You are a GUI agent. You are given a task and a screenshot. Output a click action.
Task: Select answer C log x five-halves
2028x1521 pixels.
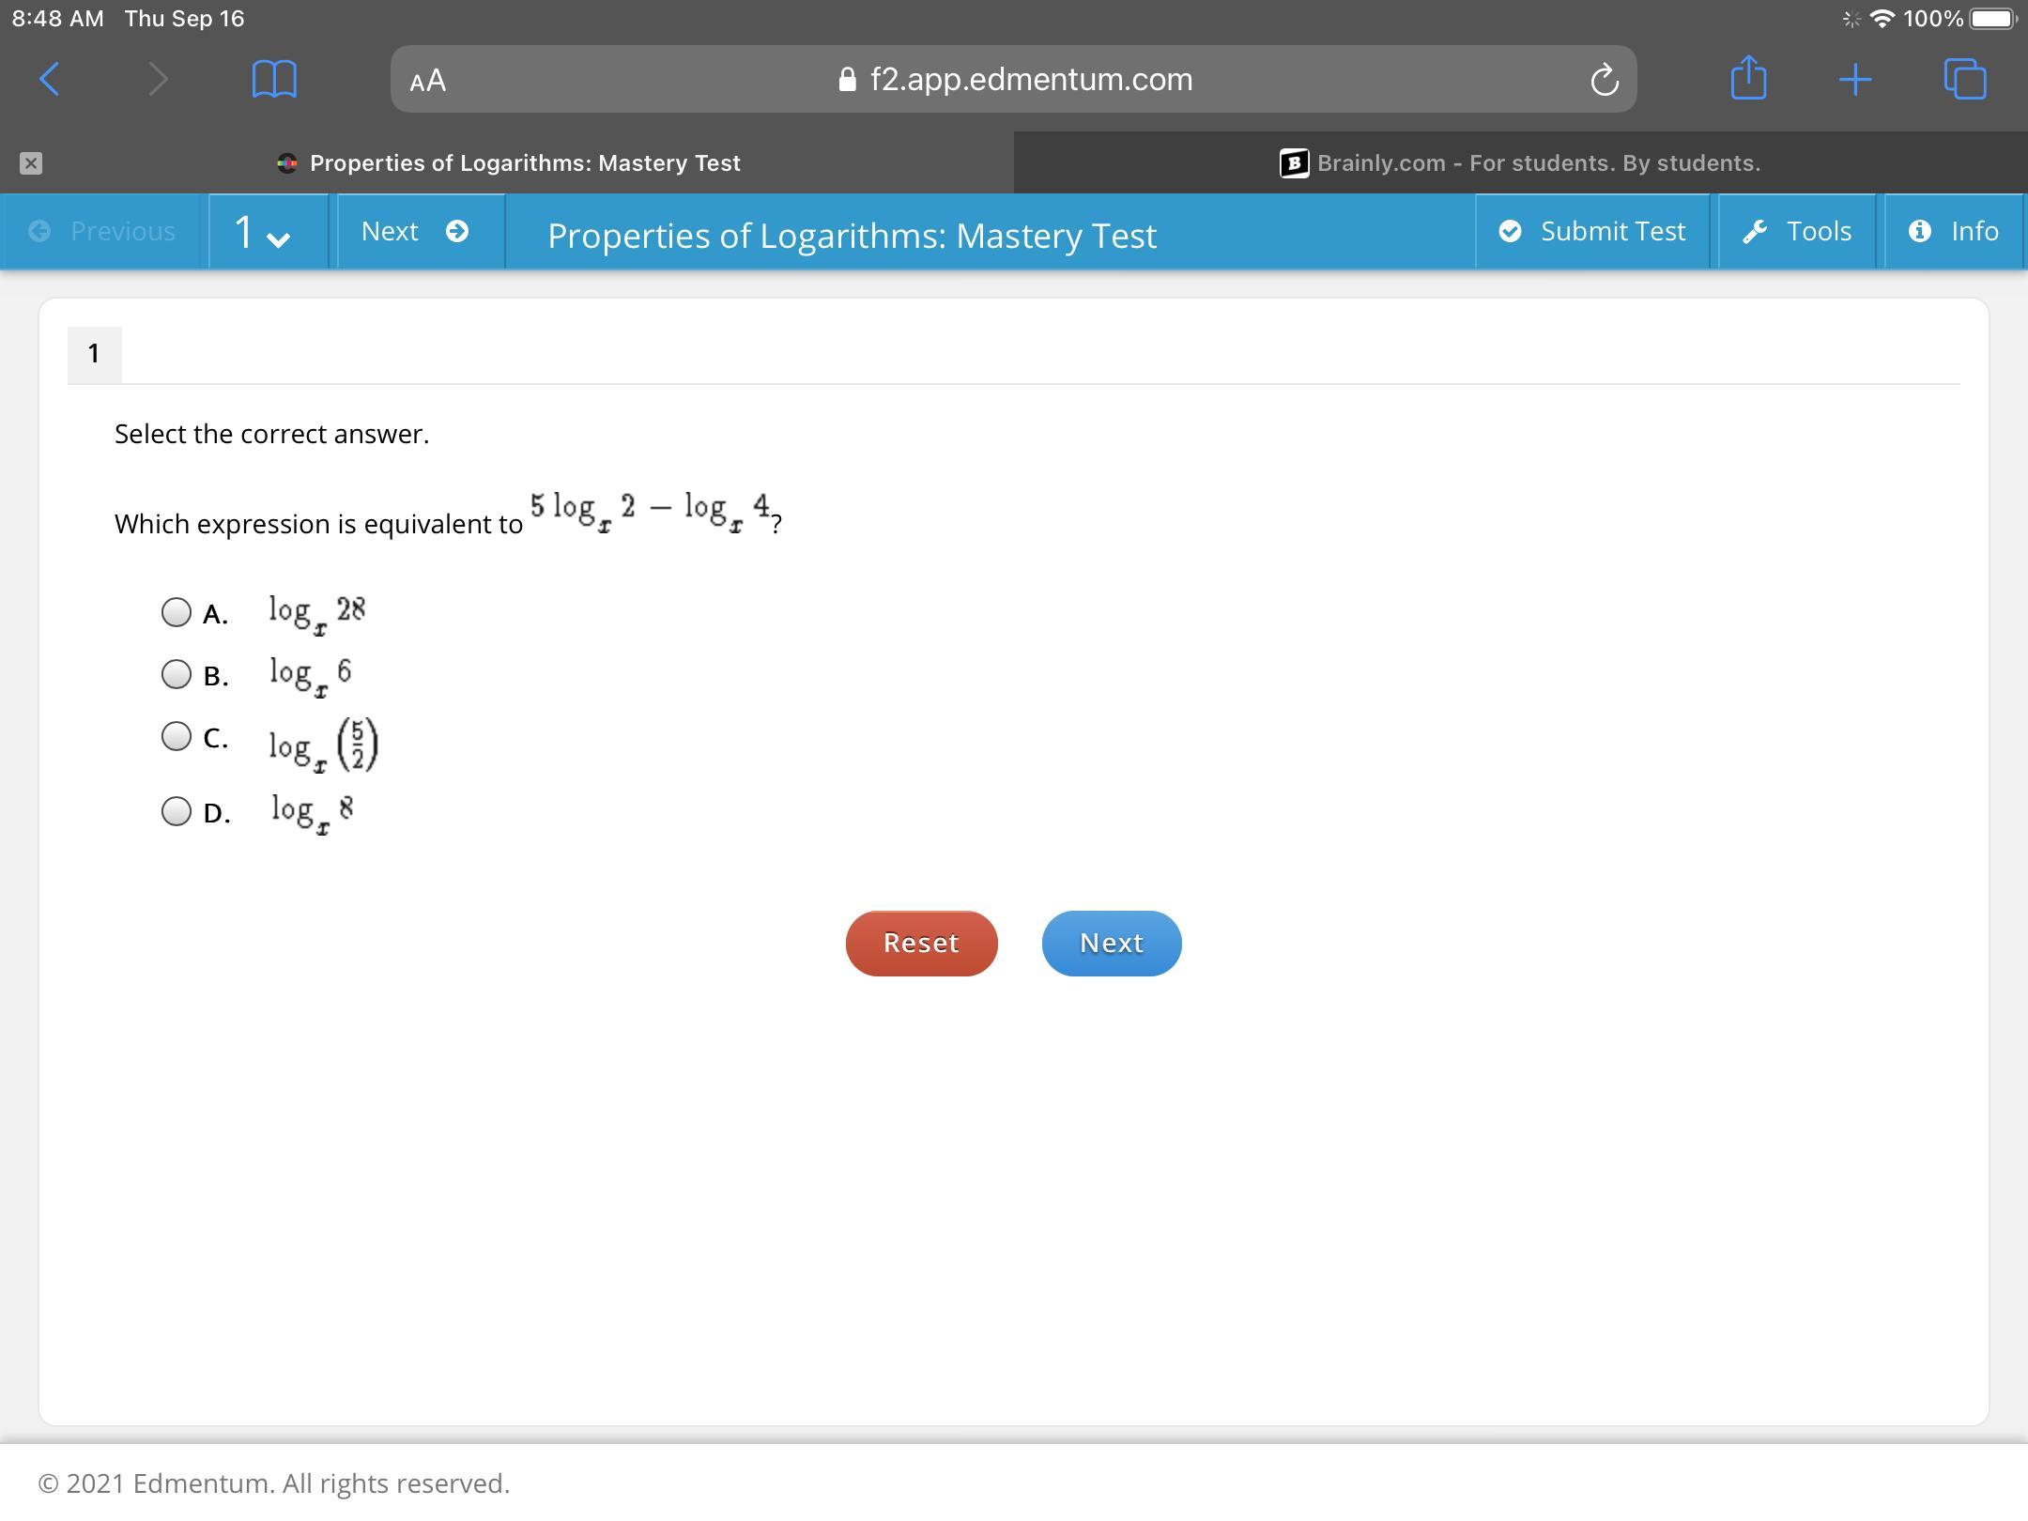click(177, 736)
